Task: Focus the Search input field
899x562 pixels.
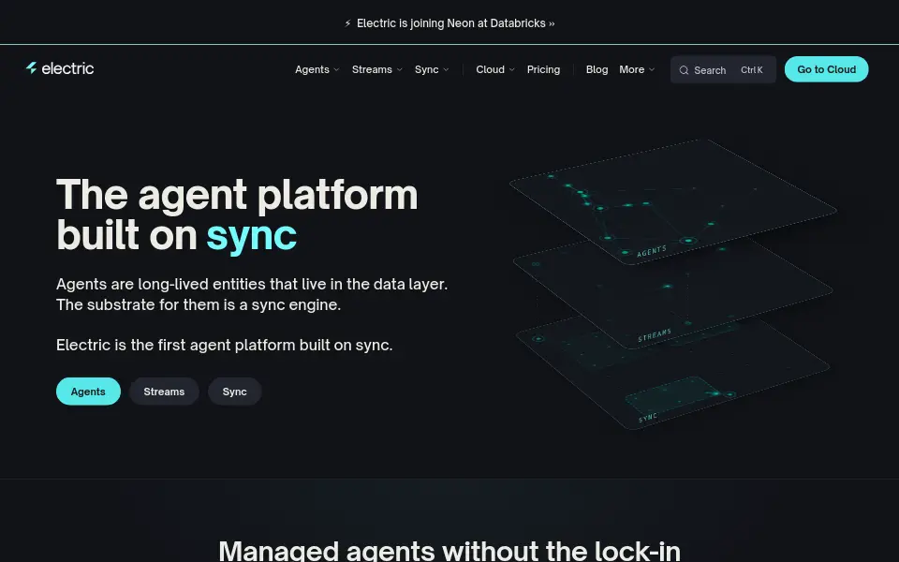Action: 723,70
